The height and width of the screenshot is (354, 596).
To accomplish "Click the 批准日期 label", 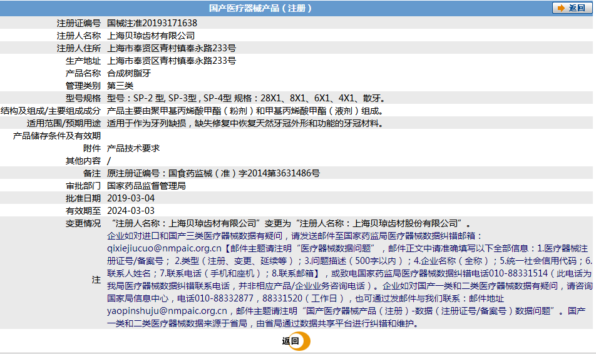I will click(x=83, y=198).
